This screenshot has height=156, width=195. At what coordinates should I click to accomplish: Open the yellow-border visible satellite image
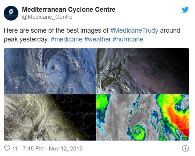click(x=50, y=117)
